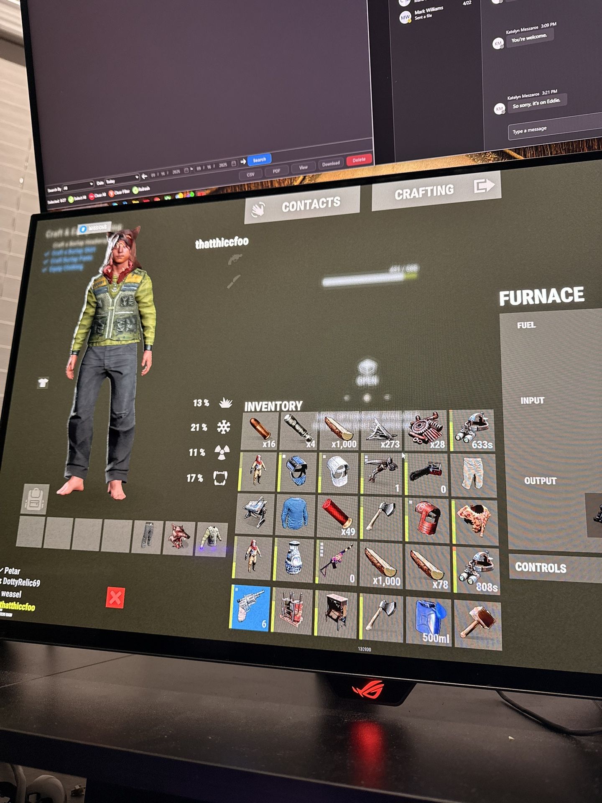The width and height of the screenshot is (602, 803).
Task: Click Select All in the upper monitor app
Action: 77,197
